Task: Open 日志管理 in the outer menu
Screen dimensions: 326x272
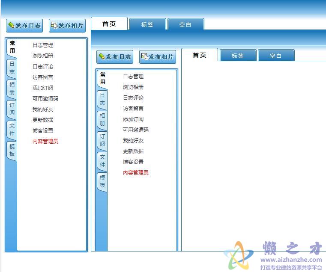Action: [x=43, y=45]
